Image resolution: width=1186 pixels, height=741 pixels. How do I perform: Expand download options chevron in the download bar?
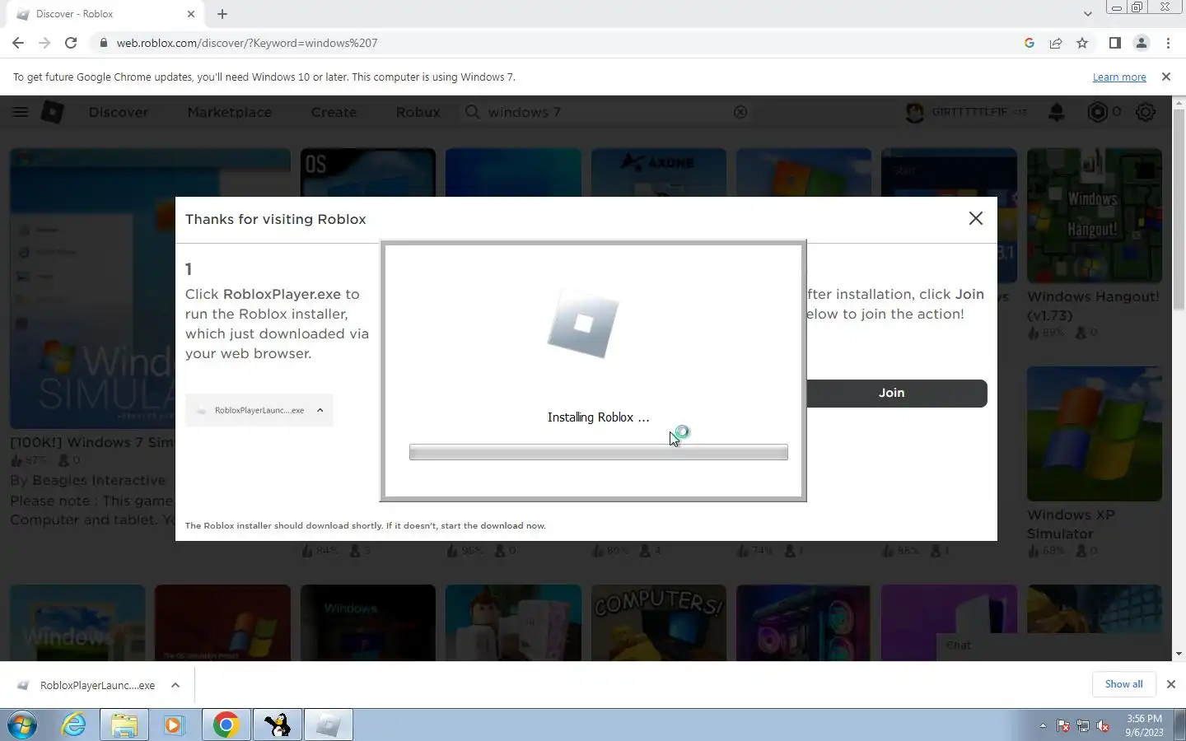tap(175, 685)
